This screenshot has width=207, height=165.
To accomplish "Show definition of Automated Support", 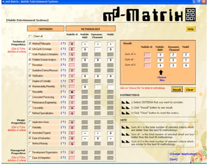I will [63, 133].
